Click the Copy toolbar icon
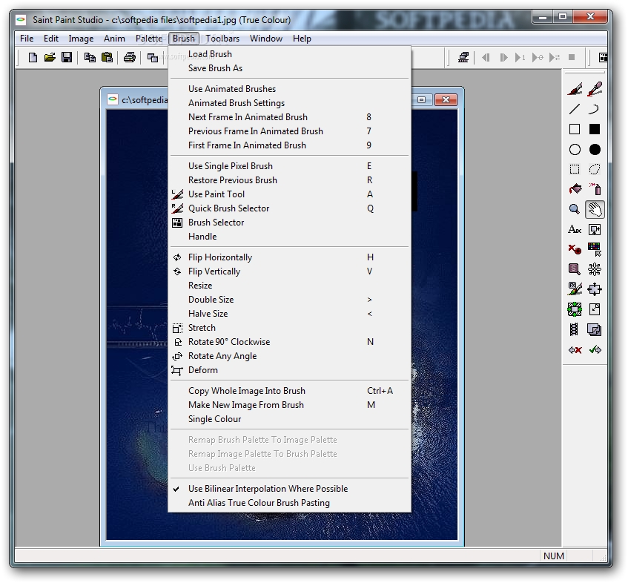Screen dimensions: 628x583 pyautogui.click(x=90, y=57)
